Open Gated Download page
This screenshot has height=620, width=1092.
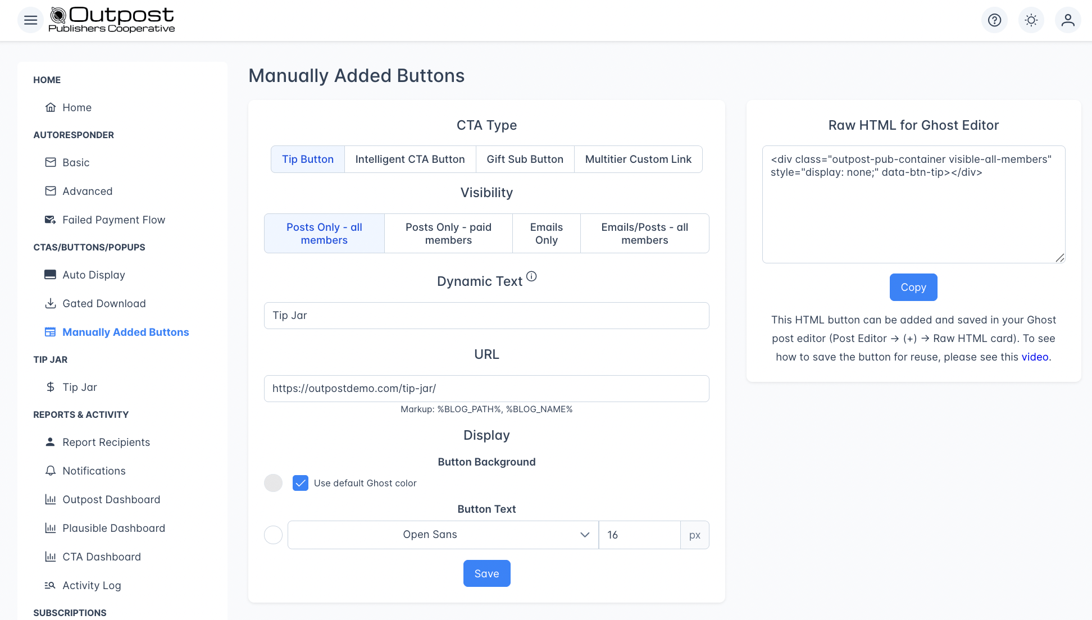(x=104, y=303)
